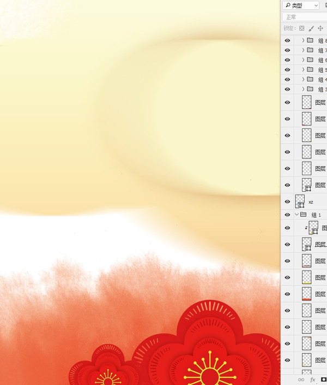Hide the 组 5 group
This screenshot has width=327, height=385.
point(287,70)
